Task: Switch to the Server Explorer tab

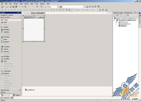Action: pyautogui.click(x=6, y=95)
